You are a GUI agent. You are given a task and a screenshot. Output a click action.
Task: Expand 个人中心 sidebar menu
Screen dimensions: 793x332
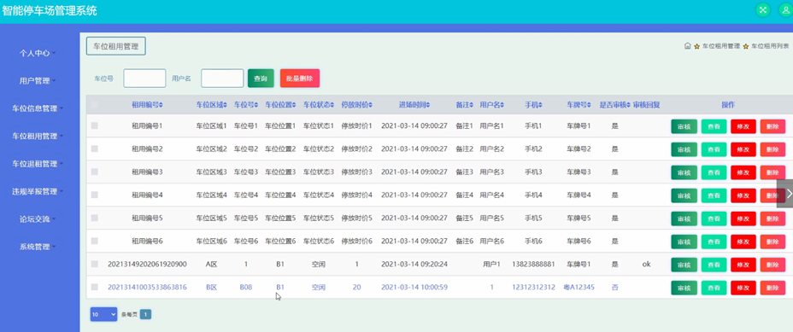coord(38,53)
